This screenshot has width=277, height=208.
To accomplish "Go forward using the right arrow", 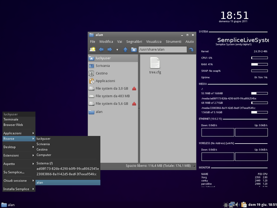I will (110, 49).
